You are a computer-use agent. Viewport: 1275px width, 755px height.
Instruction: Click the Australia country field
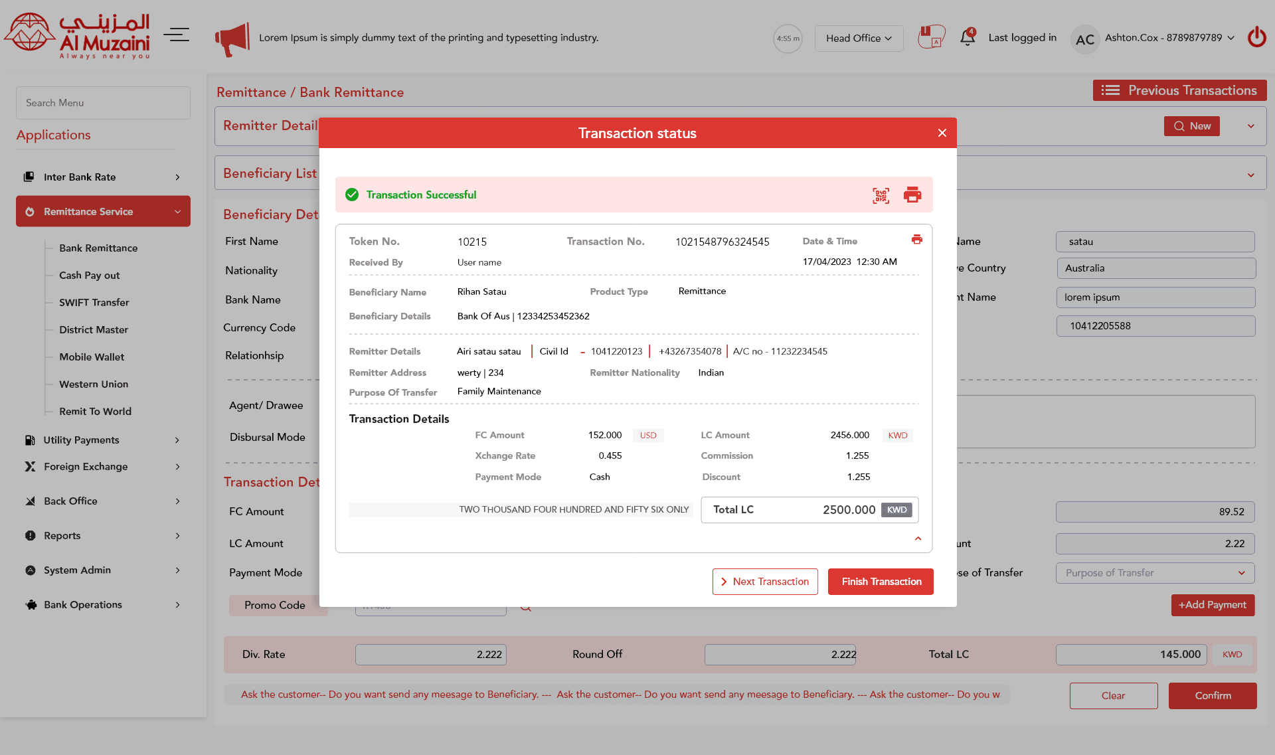pos(1156,268)
